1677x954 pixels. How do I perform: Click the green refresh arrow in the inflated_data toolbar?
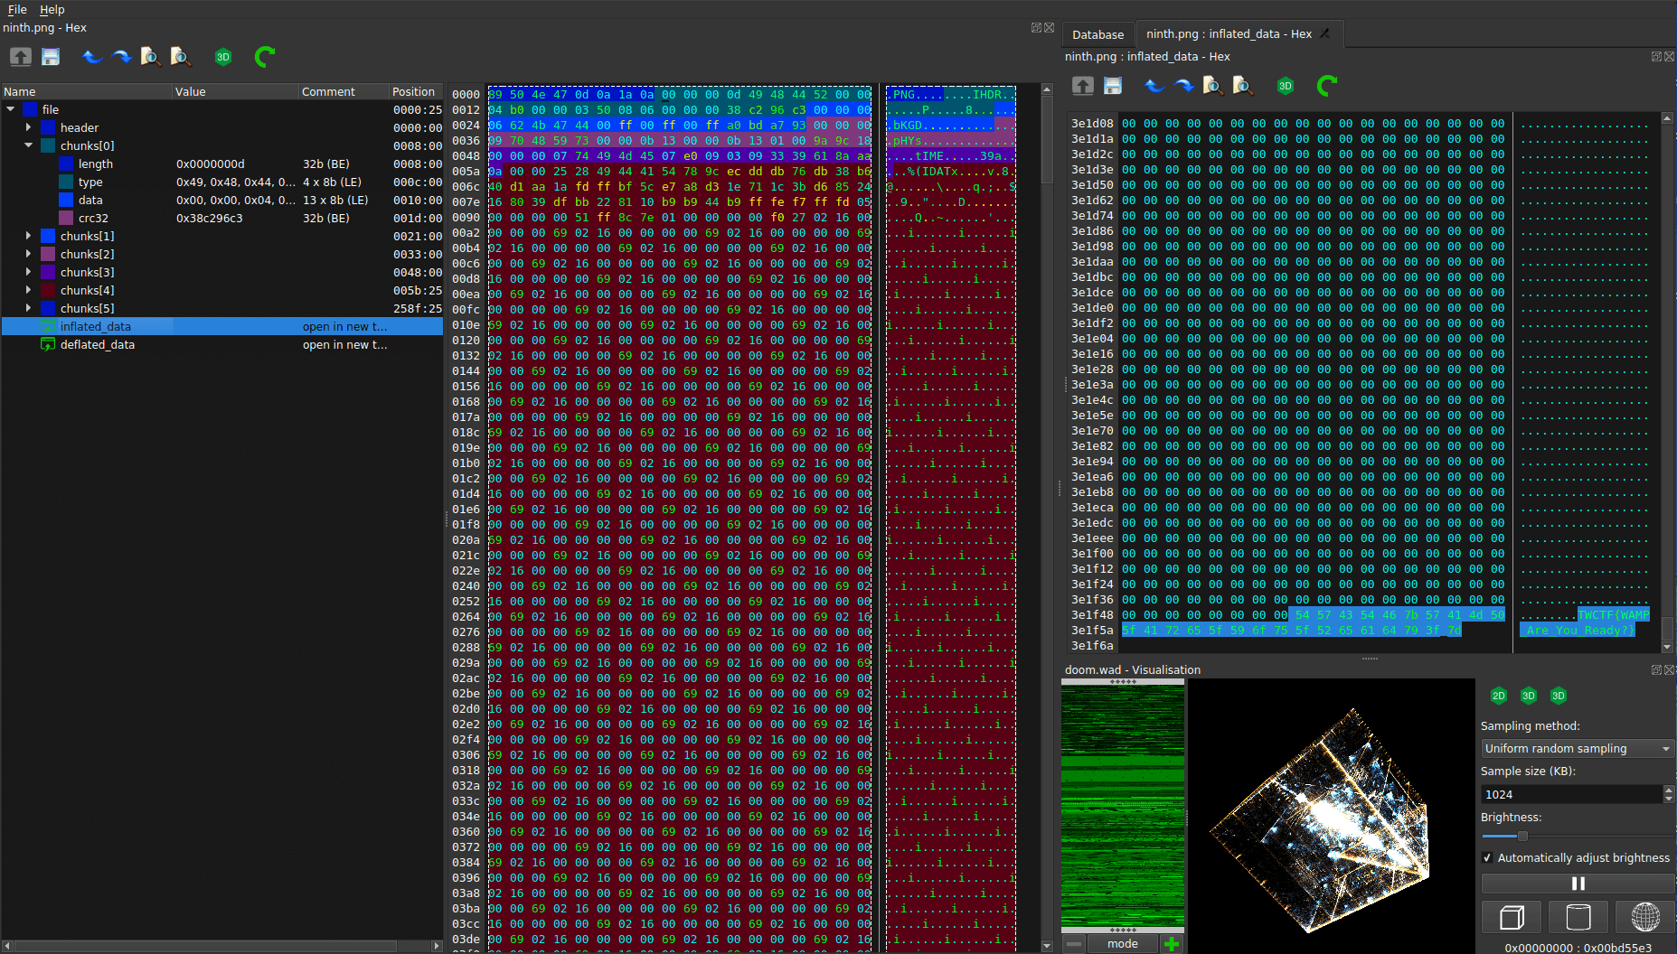point(1326,86)
